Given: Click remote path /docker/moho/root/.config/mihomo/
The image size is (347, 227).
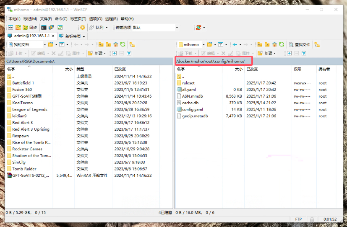Looking at the screenshot, I should (x=211, y=61).
